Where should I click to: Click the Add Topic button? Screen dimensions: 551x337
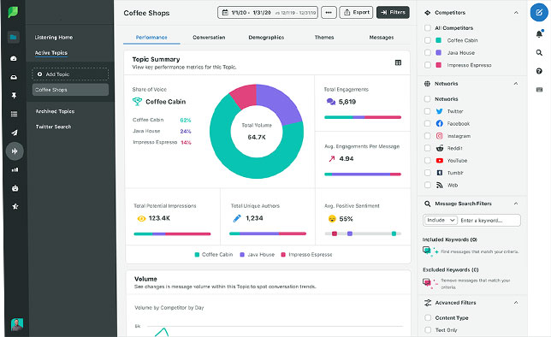coord(70,74)
